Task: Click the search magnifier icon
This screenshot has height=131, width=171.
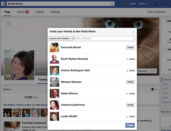Action: pos(112,4)
